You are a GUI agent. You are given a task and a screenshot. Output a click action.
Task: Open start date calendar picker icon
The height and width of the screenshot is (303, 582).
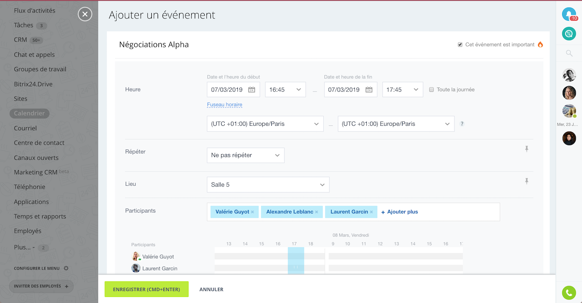pos(252,90)
